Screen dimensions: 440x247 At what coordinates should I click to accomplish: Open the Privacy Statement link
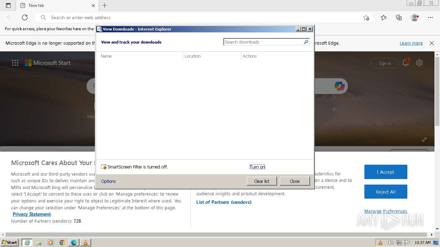coord(32,214)
